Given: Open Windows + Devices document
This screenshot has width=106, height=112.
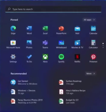Looking at the screenshot, I should coord(23,92).
